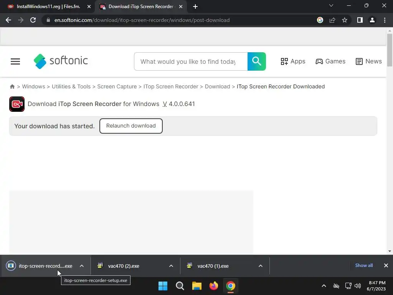Expand options for vac470 (1).exe download

(261, 266)
